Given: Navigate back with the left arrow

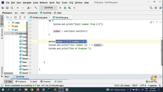Looking at the screenshot, I should [18, 8].
